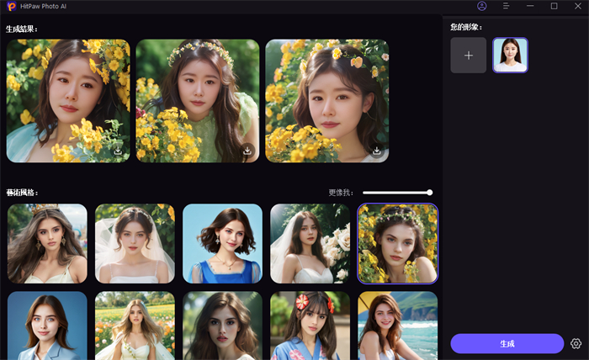Download the third generated portrait

click(378, 151)
